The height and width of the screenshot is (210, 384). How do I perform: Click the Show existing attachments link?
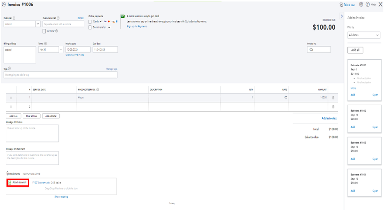(x=61, y=197)
